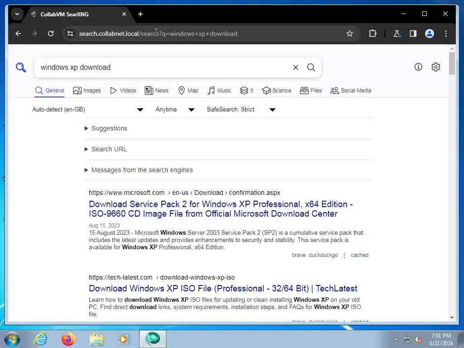464x348 pixels.
Task: Click the brave engine label on Microsoft result
Action: (299, 255)
